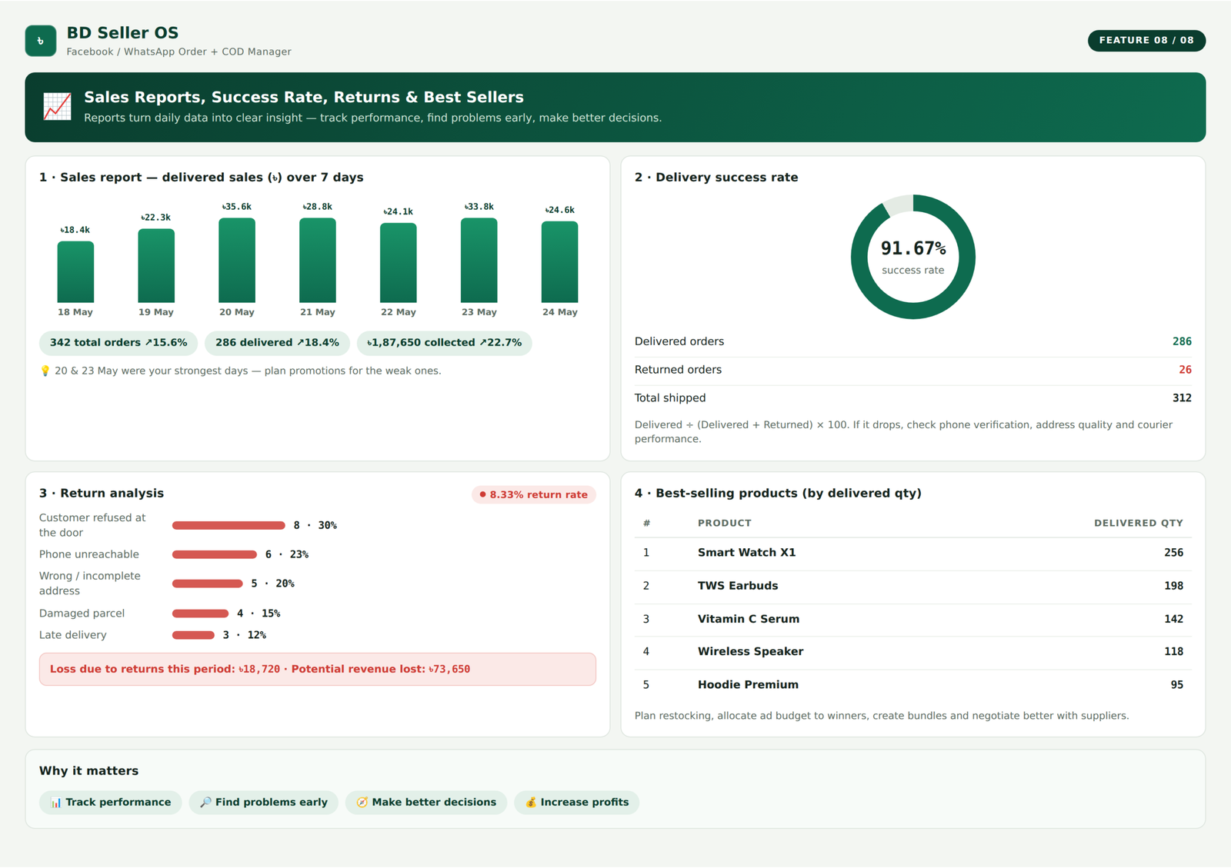Click the money bag icon in Increase profits

pos(531,802)
